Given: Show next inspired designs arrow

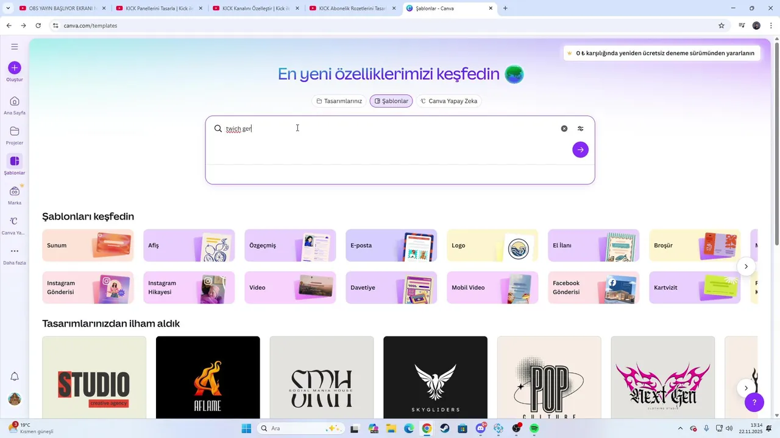Looking at the screenshot, I should 746,388.
